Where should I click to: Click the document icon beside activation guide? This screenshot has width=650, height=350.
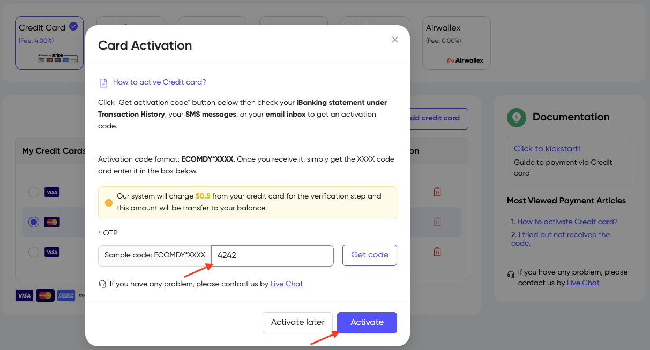[103, 83]
